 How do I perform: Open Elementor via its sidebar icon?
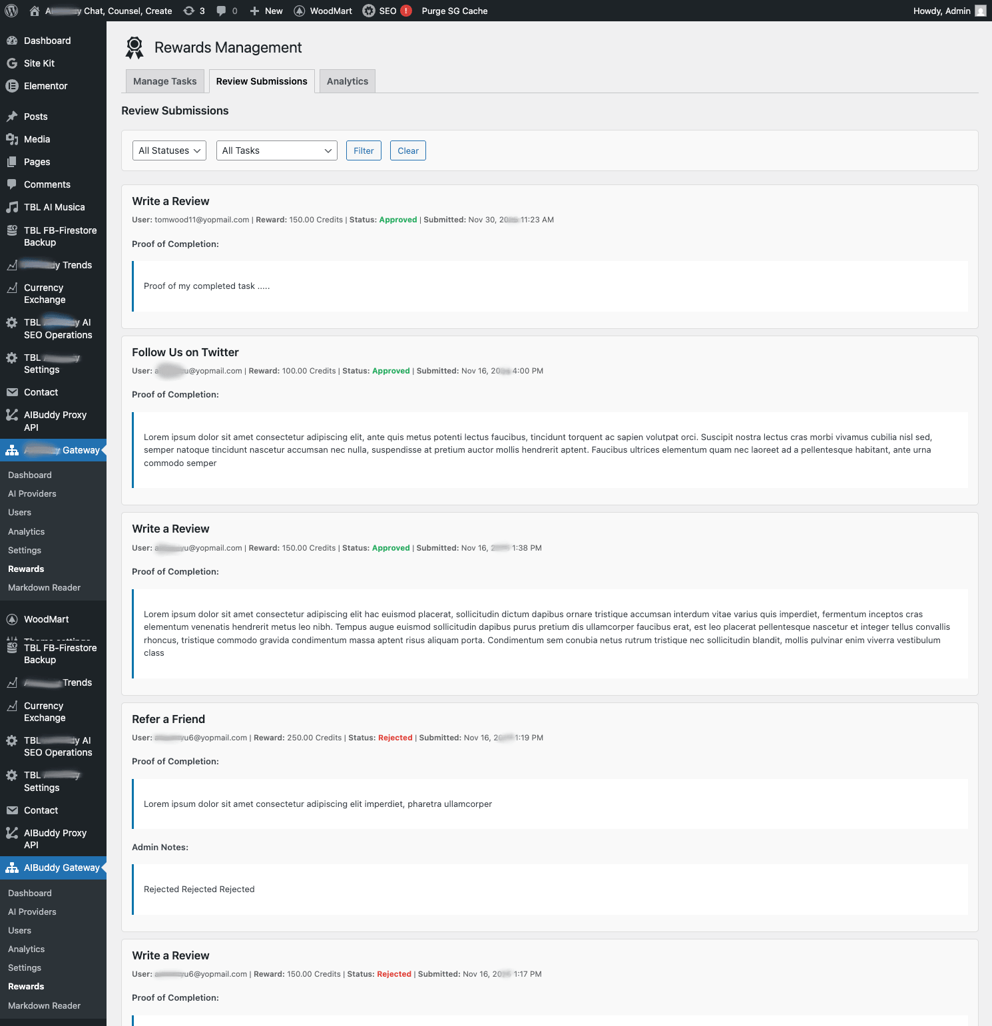pos(12,86)
